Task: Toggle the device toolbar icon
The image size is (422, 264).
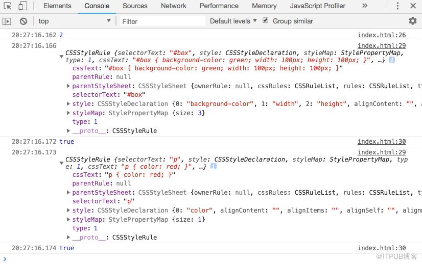Action: coord(22,6)
